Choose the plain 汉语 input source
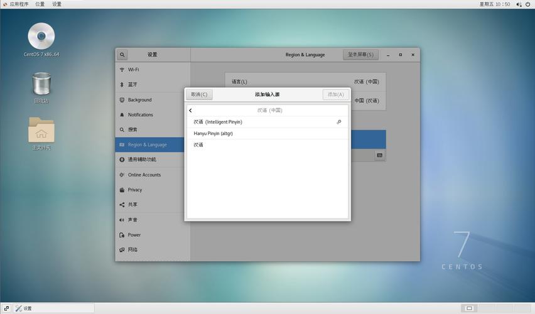 click(267, 144)
